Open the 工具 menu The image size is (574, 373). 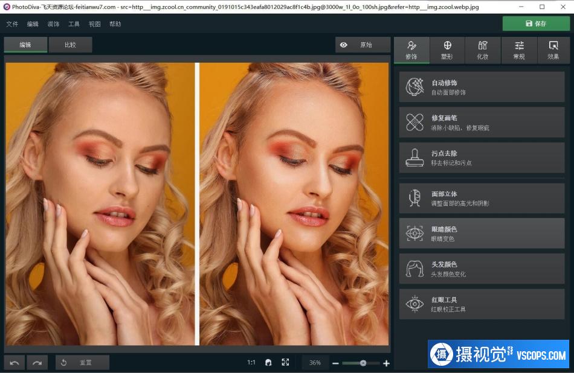tap(74, 24)
